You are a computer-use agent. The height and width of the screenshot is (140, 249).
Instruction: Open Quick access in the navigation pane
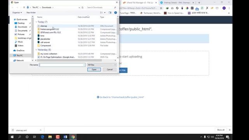[x=22, y=19]
